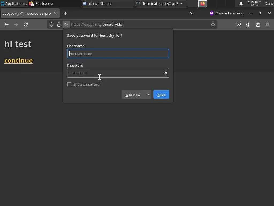Screen dimensions: 274x206
Task: Click the padlock site security icon
Action: [59, 24]
